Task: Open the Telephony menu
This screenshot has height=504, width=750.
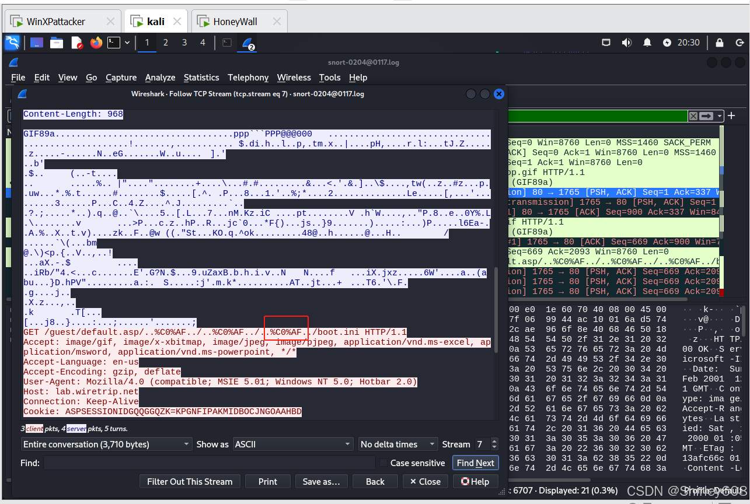Action: tap(248, 77)
